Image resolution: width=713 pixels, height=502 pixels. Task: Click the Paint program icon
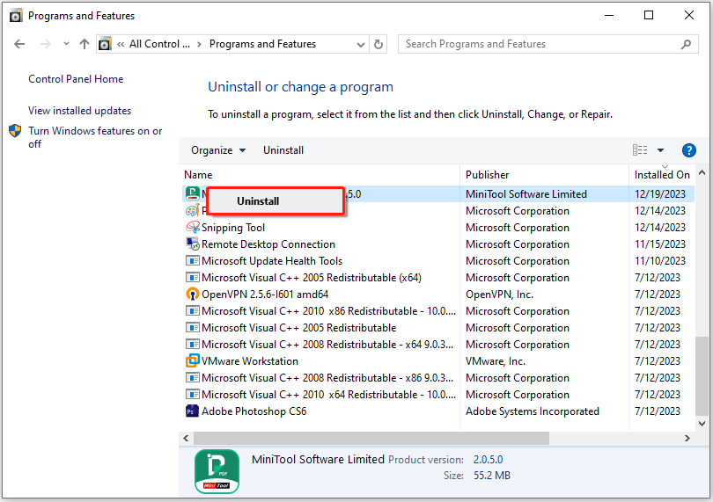coord(193,211)
